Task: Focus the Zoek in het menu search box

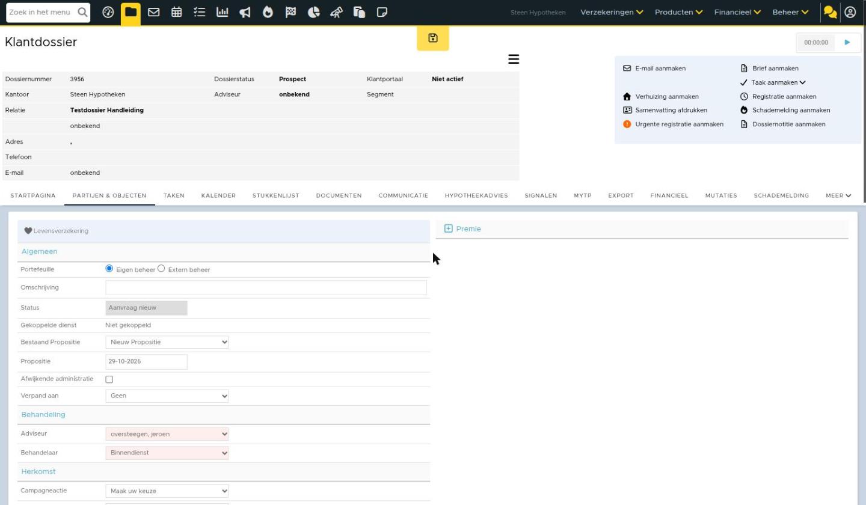Action: coord(48,12)
